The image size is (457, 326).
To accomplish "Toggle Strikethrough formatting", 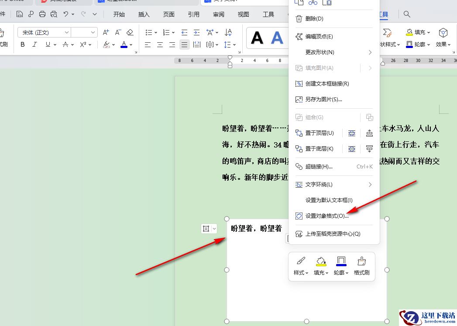I will point(65,44).
